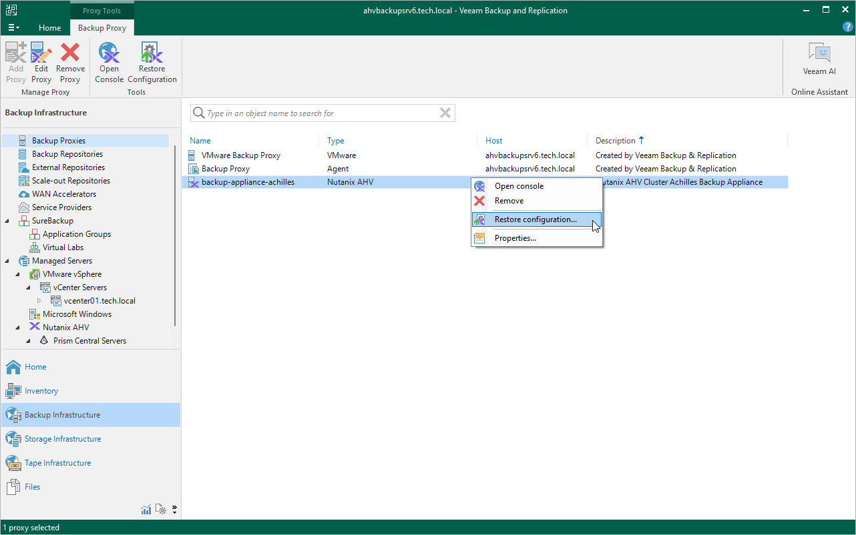856x535 pixels.
Task: Open the Backup Infrastructure navigation view
Action: click(91, 415)
